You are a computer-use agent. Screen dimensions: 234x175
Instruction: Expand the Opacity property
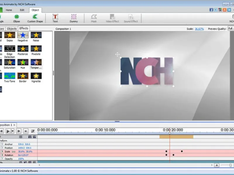(x=2, y=159)
